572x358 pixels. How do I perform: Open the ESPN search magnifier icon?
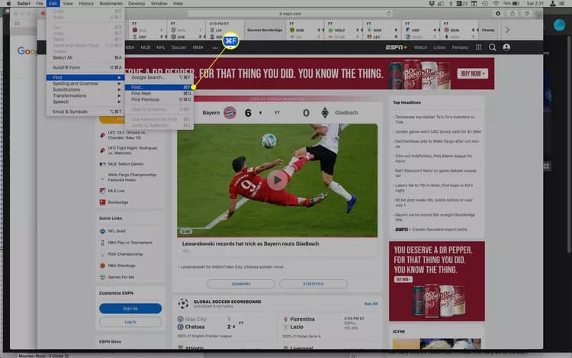[492, 47]
